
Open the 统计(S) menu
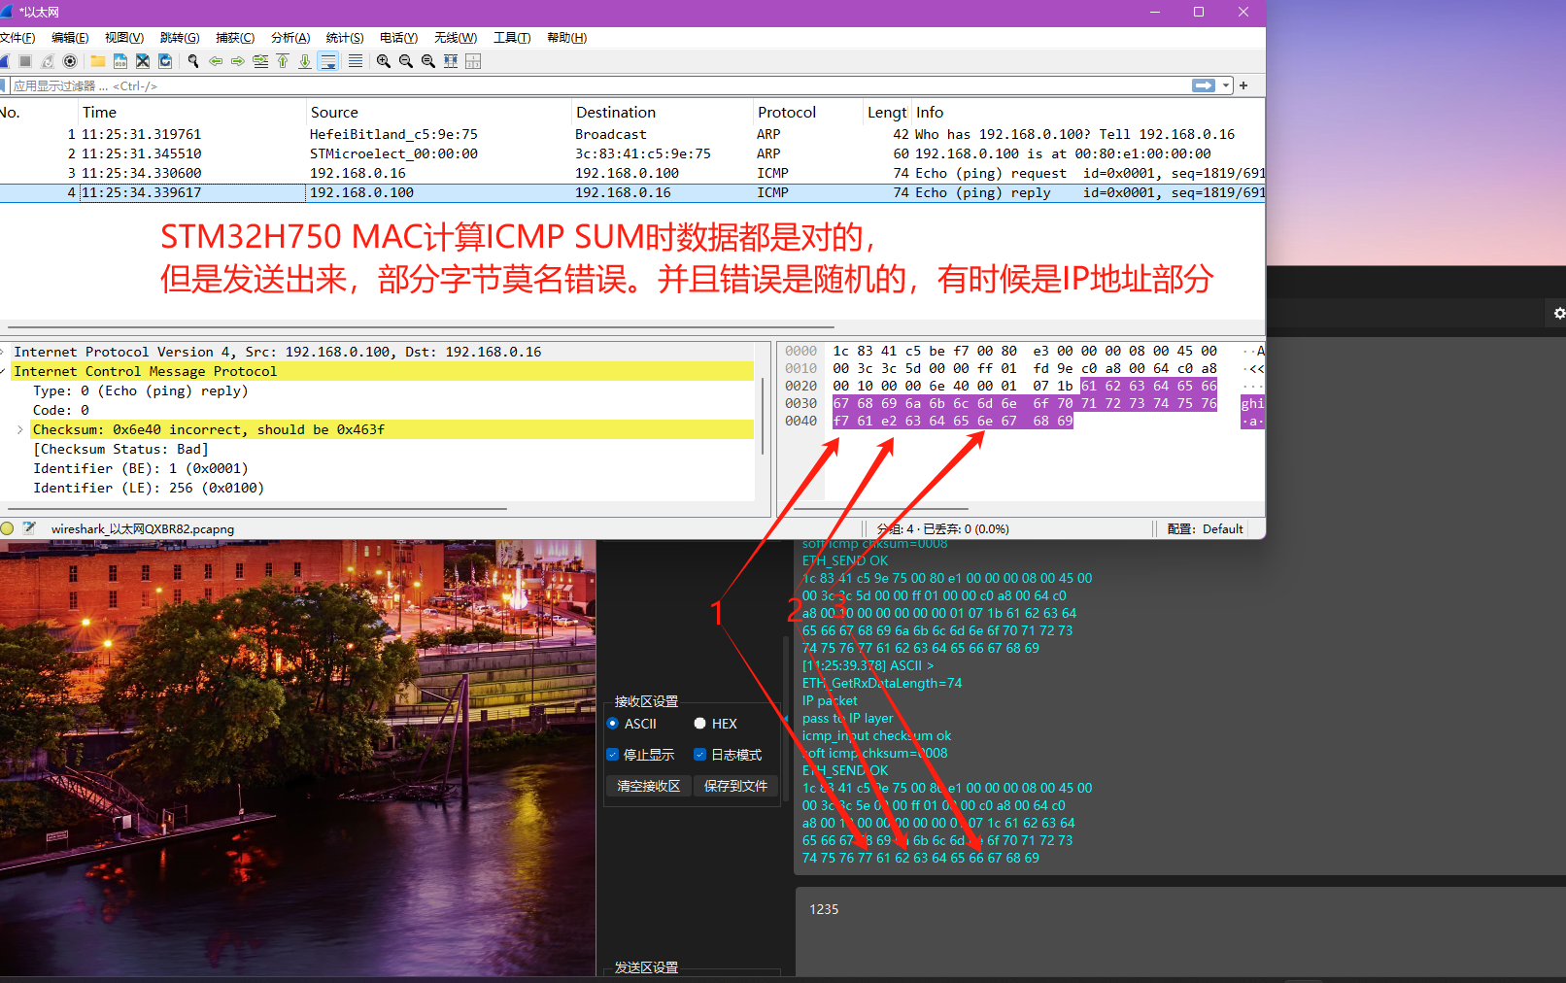pos(345,38)
